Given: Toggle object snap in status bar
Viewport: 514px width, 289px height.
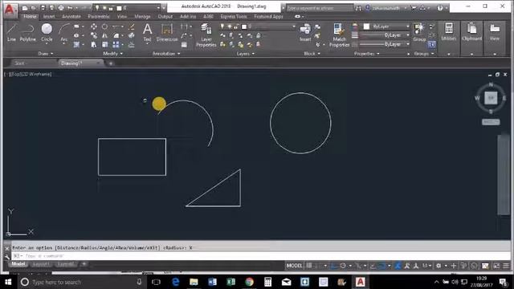Looking at the screenshot, I should (382, 266).
